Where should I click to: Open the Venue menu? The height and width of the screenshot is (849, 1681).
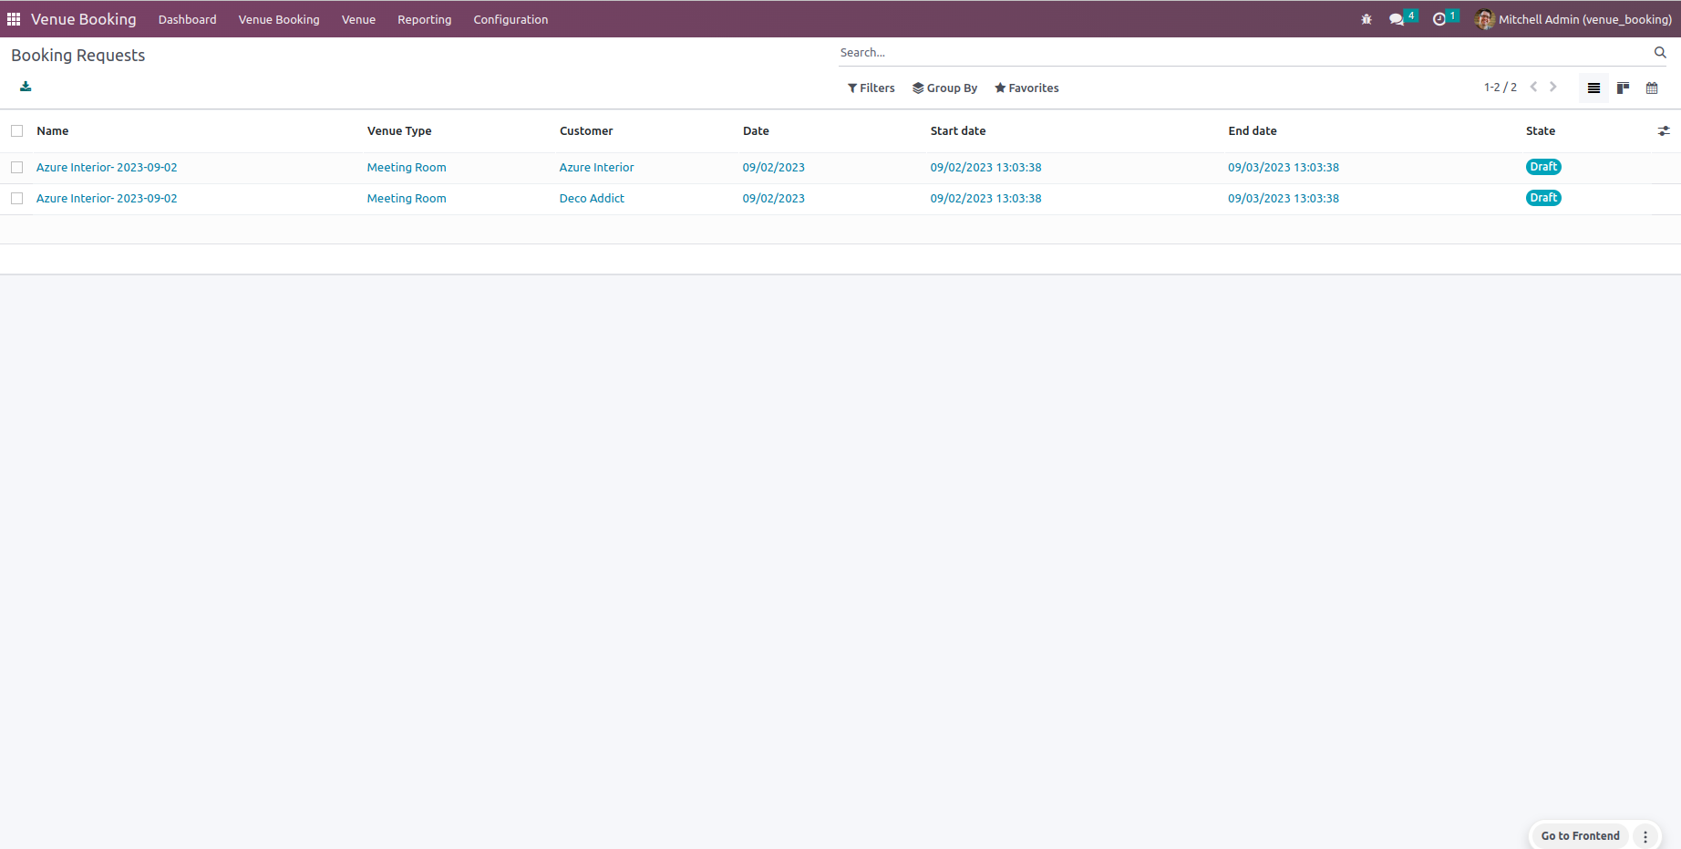click(x=358, y=19)
